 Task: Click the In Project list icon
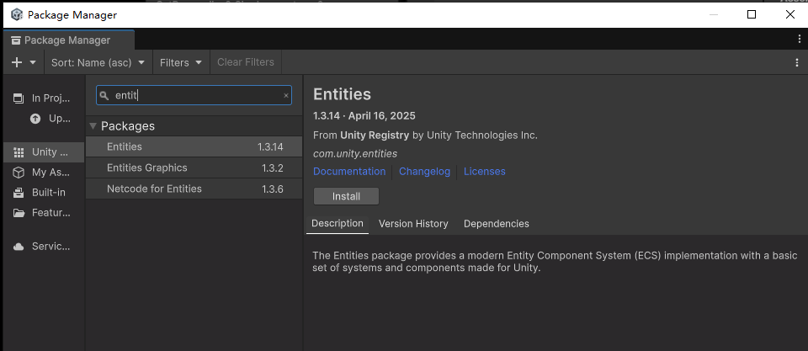tap(19, 98)
